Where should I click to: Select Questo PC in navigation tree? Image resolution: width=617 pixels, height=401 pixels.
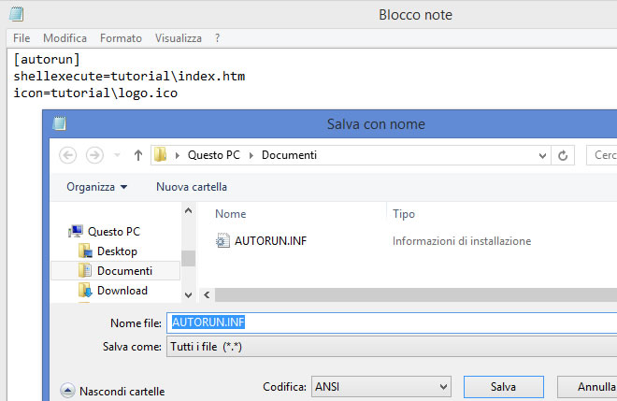coord(113,231)
